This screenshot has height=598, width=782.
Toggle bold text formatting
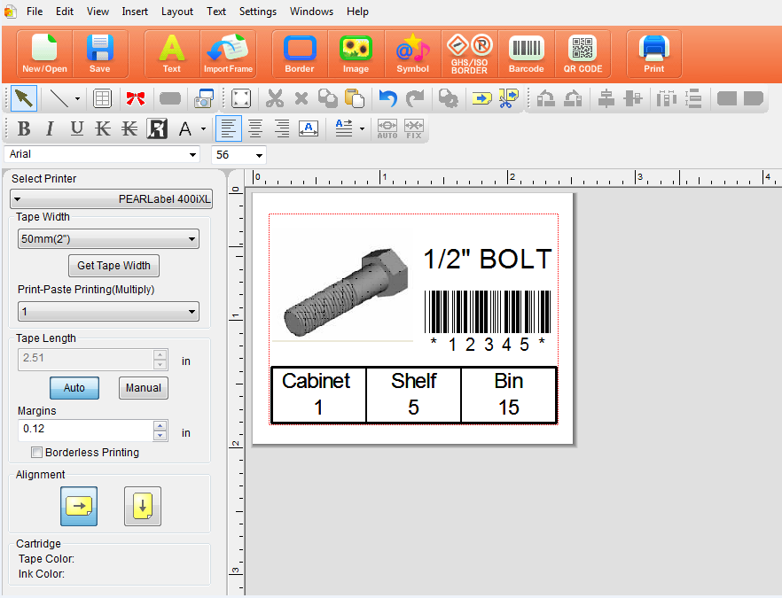[24, 129]
